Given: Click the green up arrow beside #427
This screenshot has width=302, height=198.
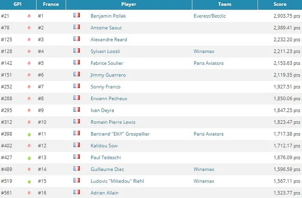Looking at the screenshot, I should [29, 158].
